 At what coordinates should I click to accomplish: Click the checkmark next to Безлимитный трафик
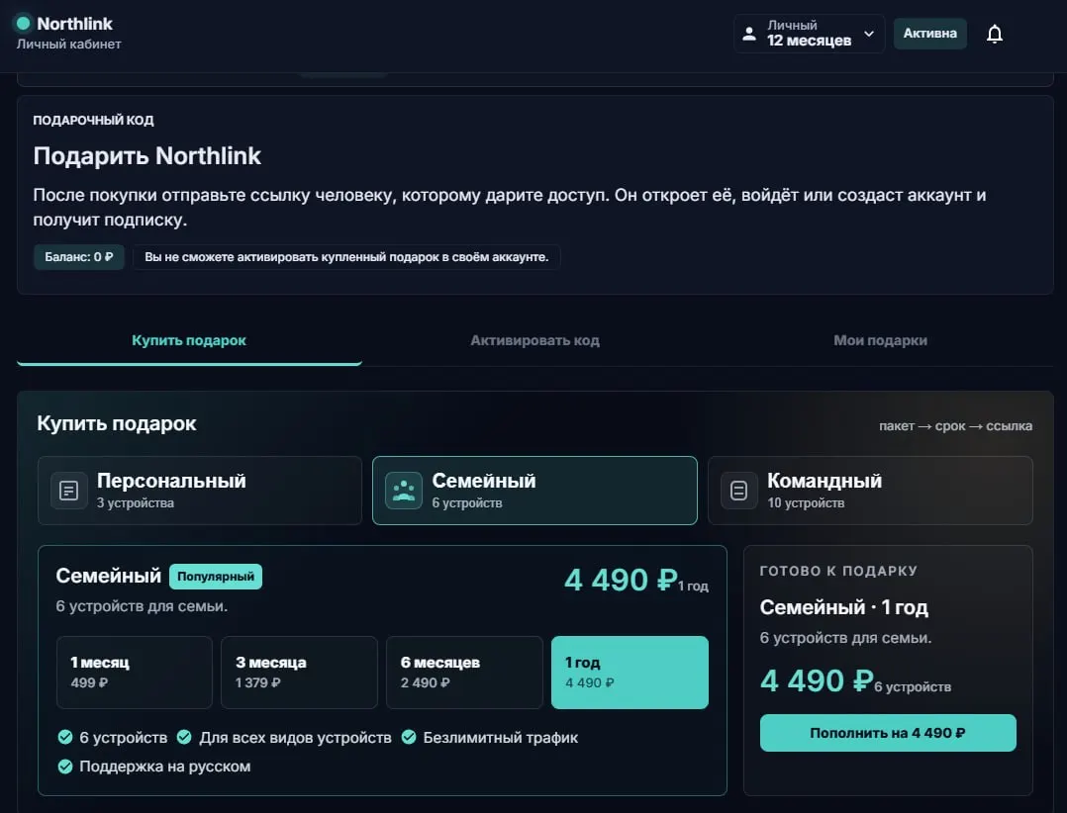(408, 737)
